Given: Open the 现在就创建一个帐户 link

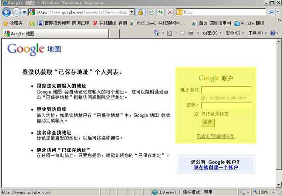Looking at the screenshot, I should 216,168.
